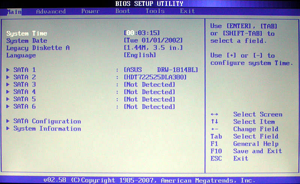This screenshot has width=300, height=184.
Task: Click the F10 key legend
Action: pyautogui.click(x=216, y=151)
